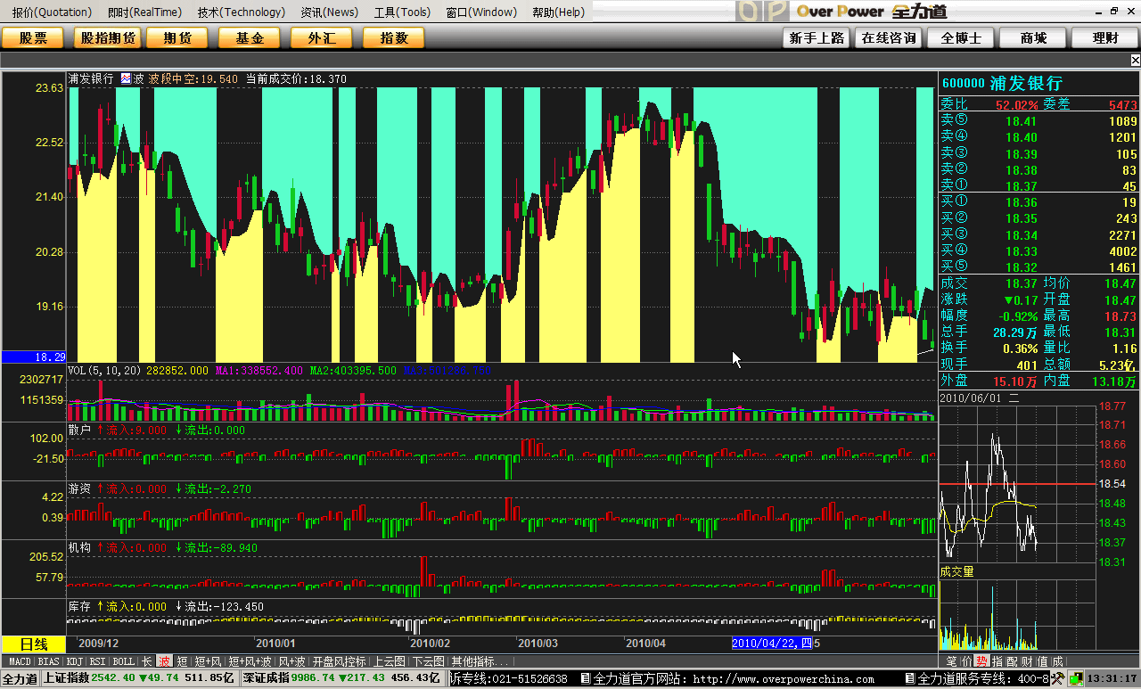Click the 理财 button
This screenshot has width=1141, height=689.
[x=1105, y=37]
